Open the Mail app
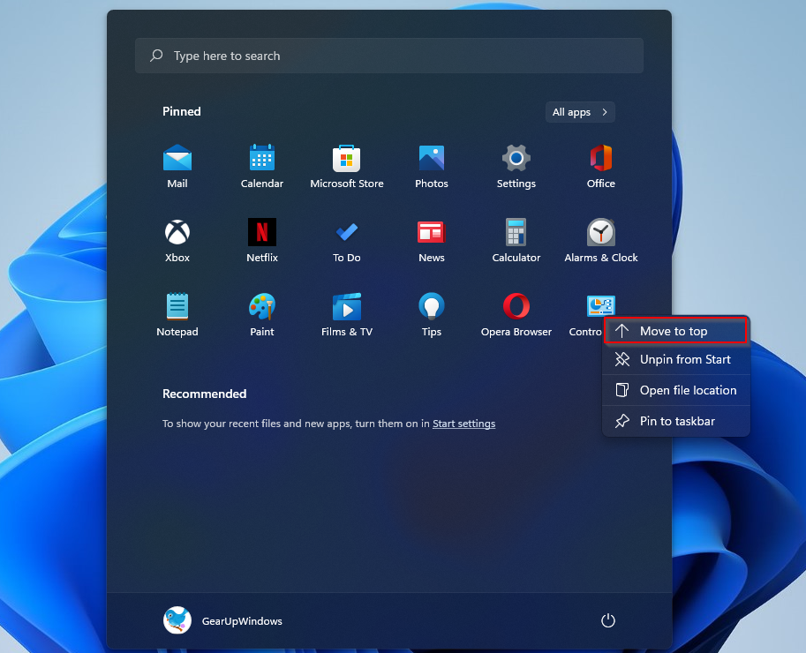Viewport: 806px width, 653px height. coord(177,166)
